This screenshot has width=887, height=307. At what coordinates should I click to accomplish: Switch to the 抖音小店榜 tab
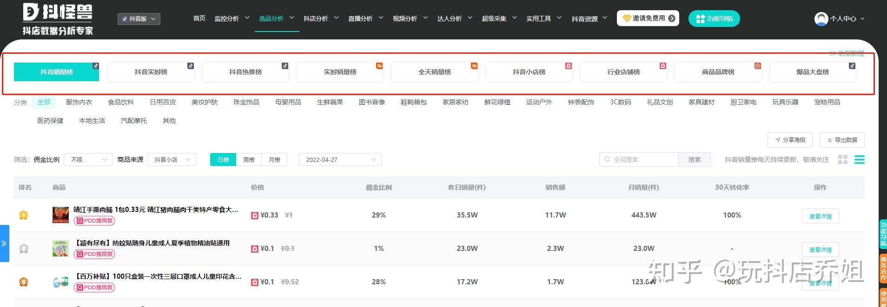(529, 72)
